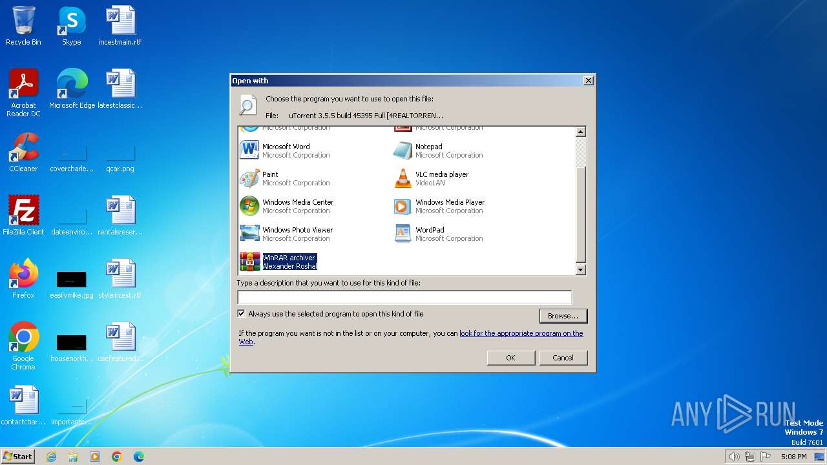Choose the Notepad icon in the list

tap(403, 150)
